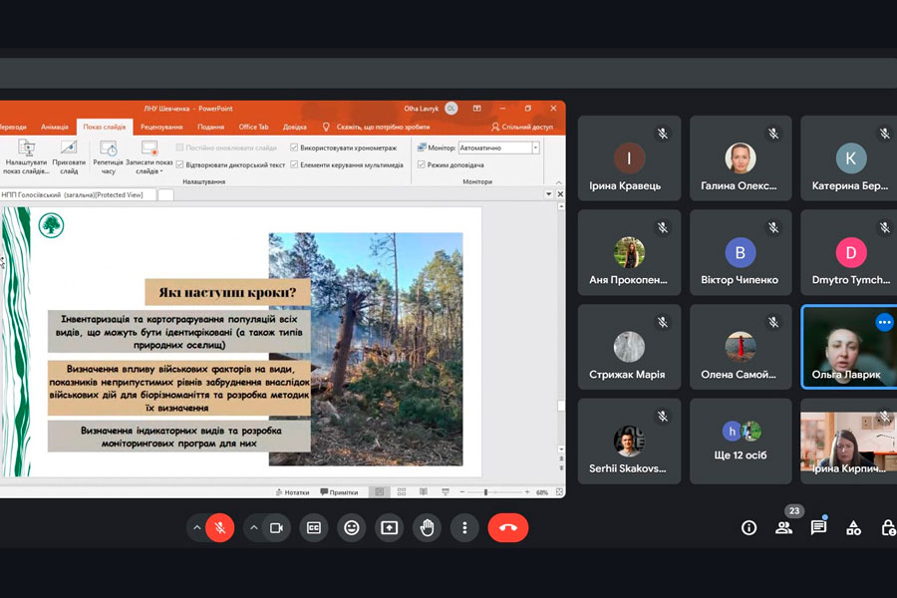Screen dimensions: 897x598
Task: Unmute the microphone in the call bar
Action: 220,528
